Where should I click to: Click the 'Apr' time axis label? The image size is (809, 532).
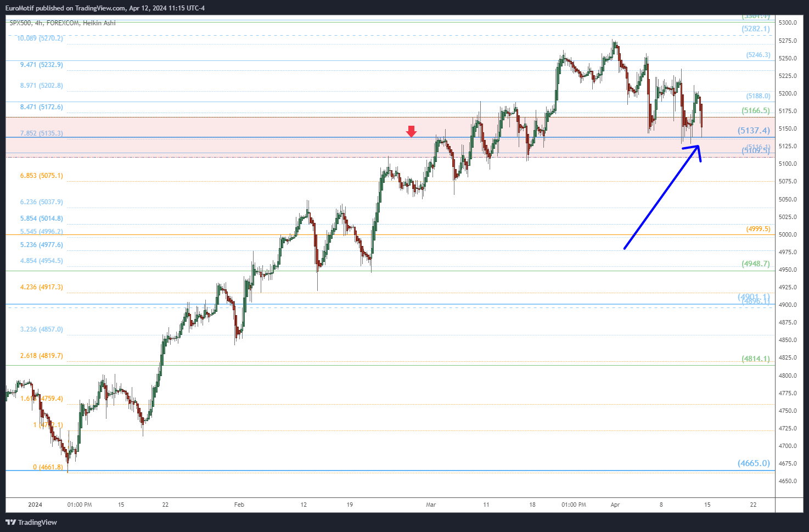tap(615, 505)
